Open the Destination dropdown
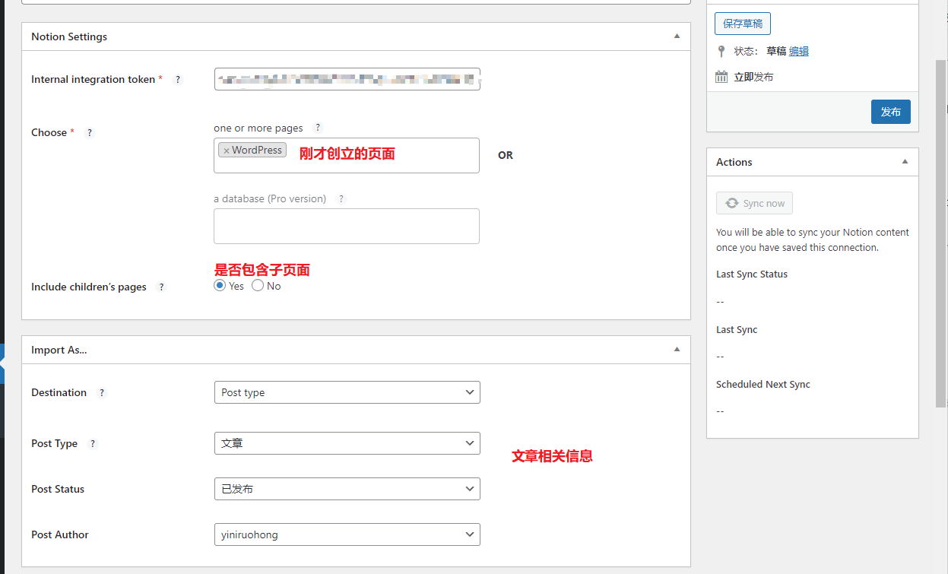The image size is (948, 574). tap(347, 392)
